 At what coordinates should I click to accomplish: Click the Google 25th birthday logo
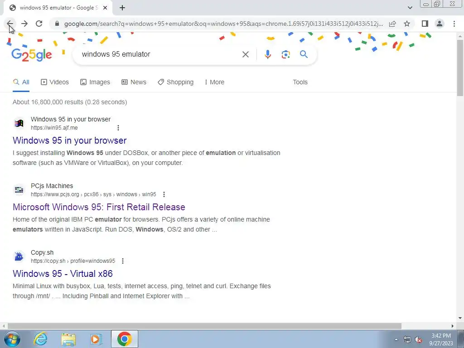click(x=32, y=55)
